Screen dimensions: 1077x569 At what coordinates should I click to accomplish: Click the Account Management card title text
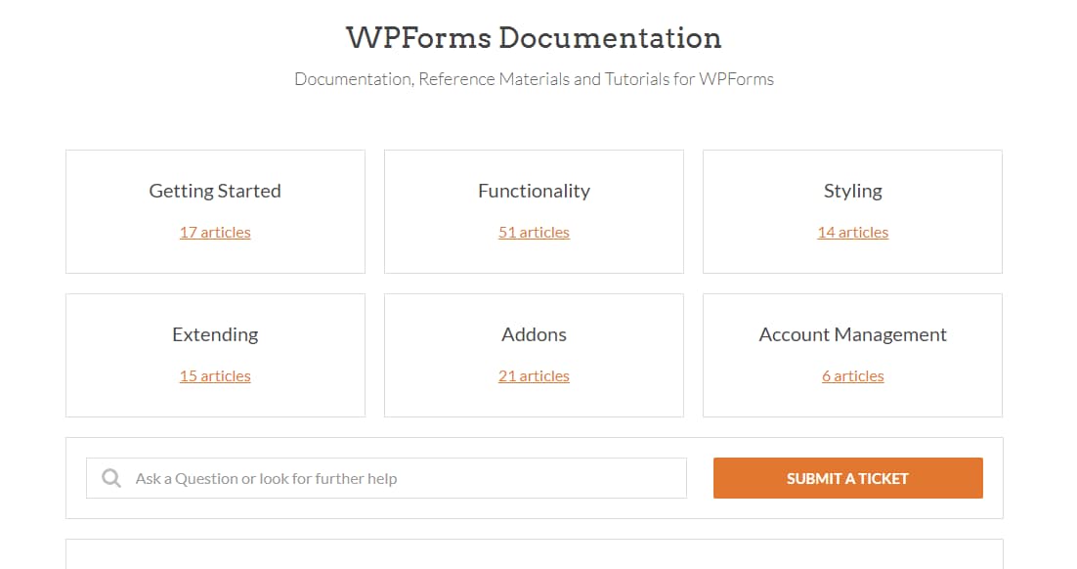852,334
